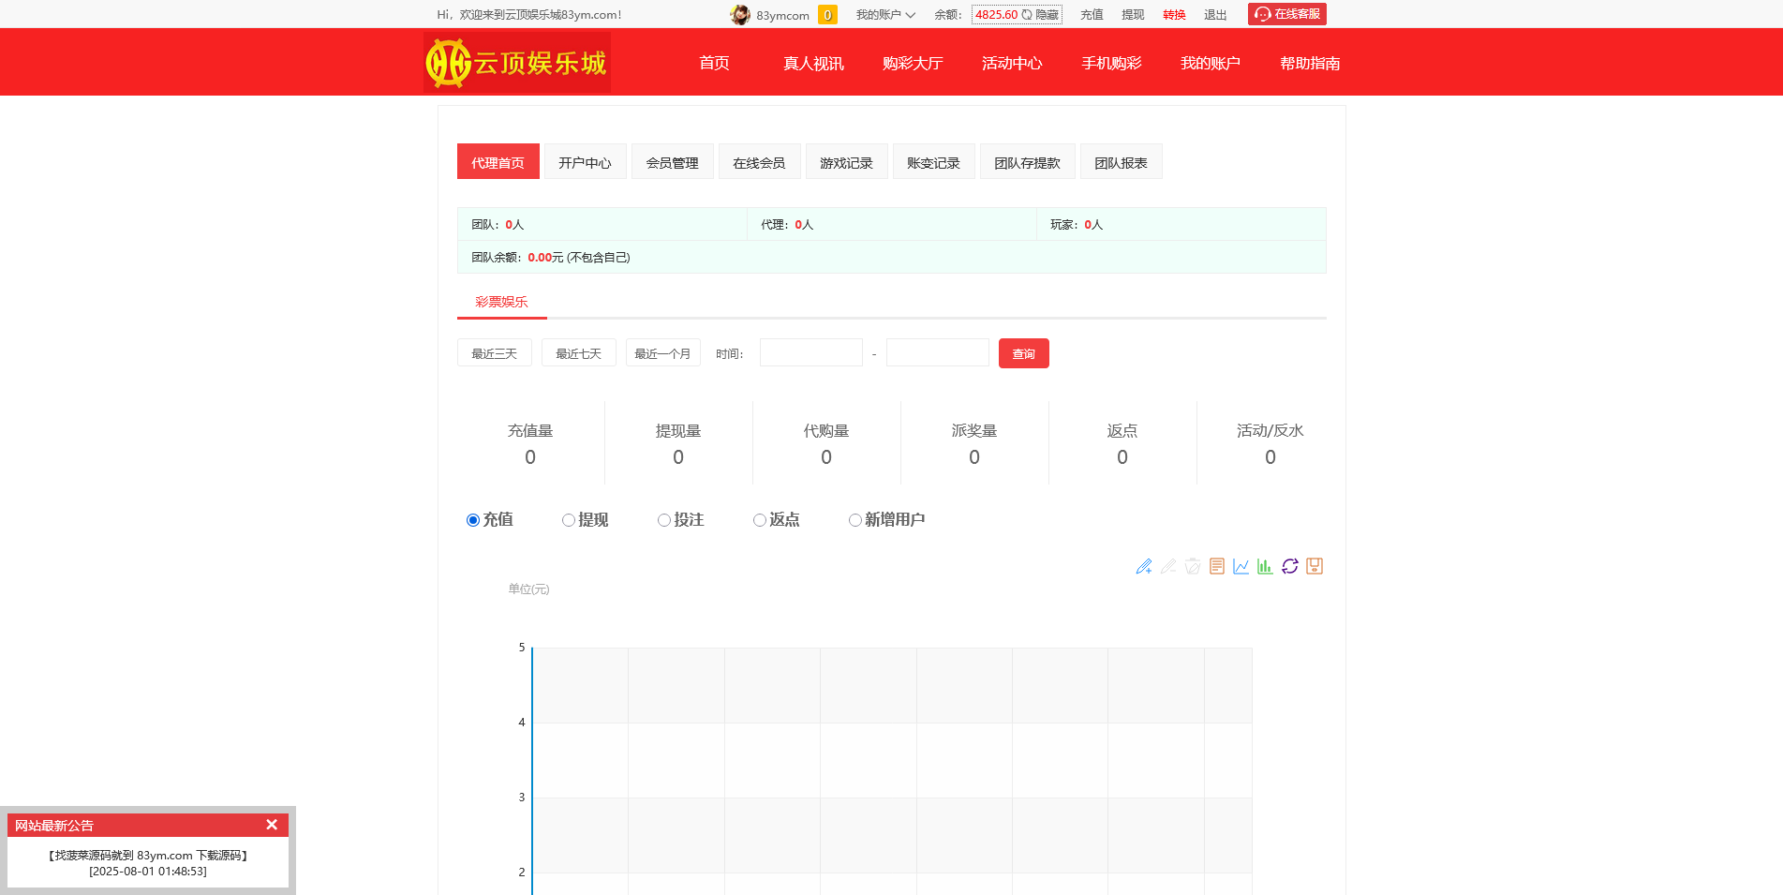Click the chart restore refresh icon
The width and height of the screenshot is (1783, 895).
[x=1289, y=566]
